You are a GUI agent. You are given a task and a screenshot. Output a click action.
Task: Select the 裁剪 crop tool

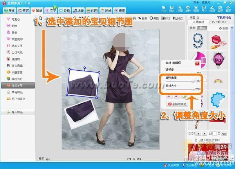(x=196, y=9)
